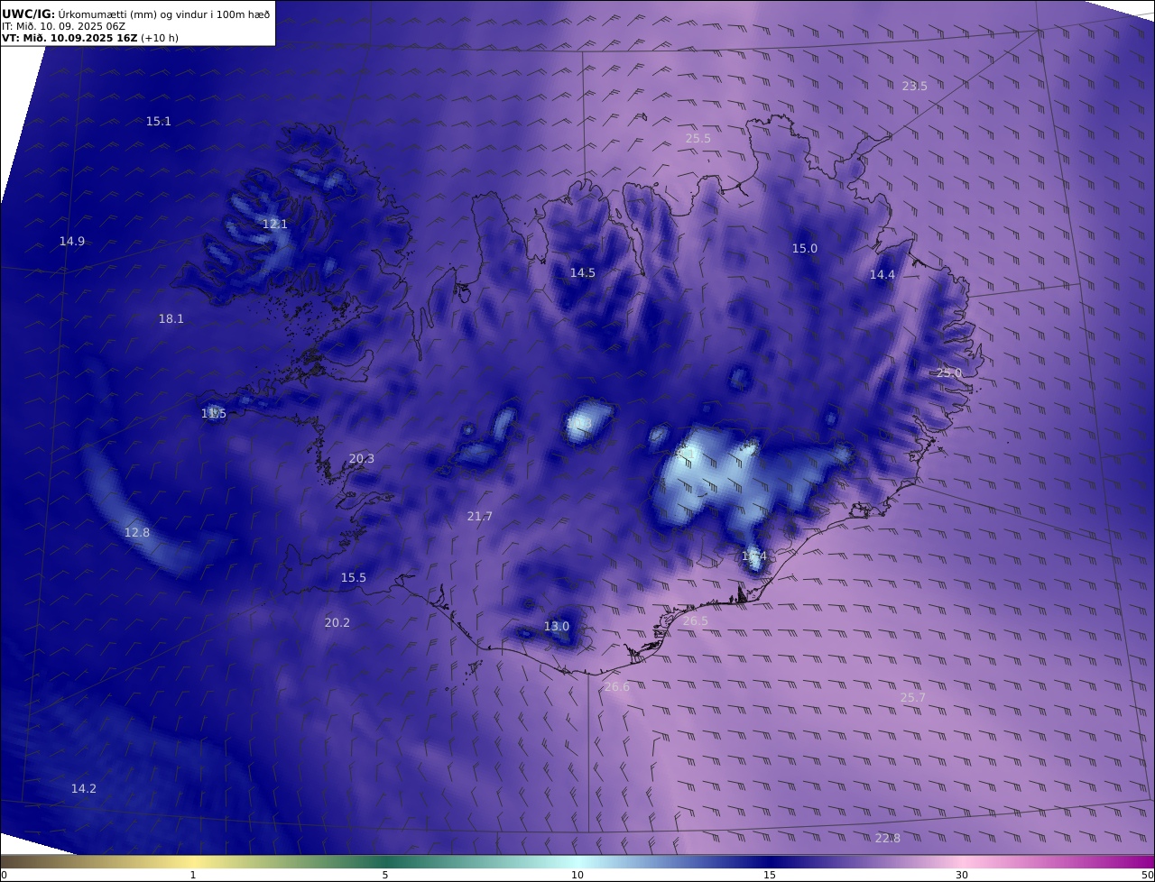Screen dimensions: 1155x882
Task: Select the initial-time line "IT: Mið. 10. 09. 2025 06Z"
Action: coord(63,27)
